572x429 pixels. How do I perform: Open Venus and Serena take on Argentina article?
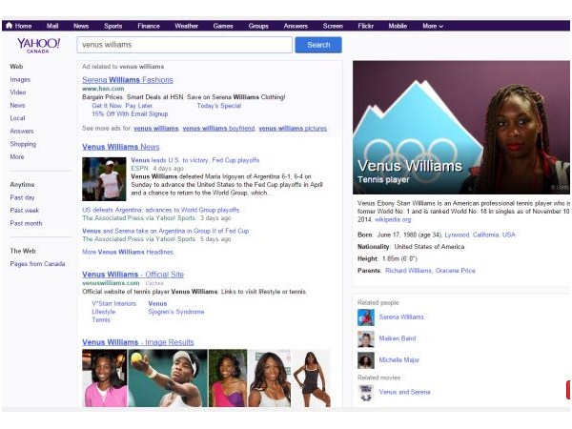click(x=166, y=231)
